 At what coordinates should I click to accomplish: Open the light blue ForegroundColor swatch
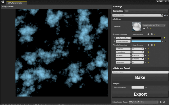(x=146, y=41)
